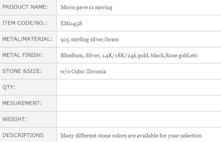The height and width of the screenshot is (142, 221).
Task: Select the Rhodium, Silver, gold finish text
Action: pyautogui.click(x=129, y=55)
